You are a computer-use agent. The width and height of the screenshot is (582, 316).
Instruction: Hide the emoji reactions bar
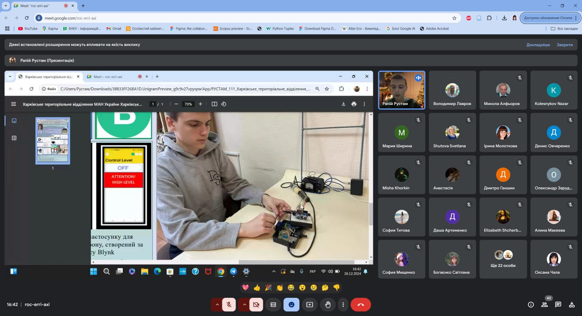click(291, 305)
